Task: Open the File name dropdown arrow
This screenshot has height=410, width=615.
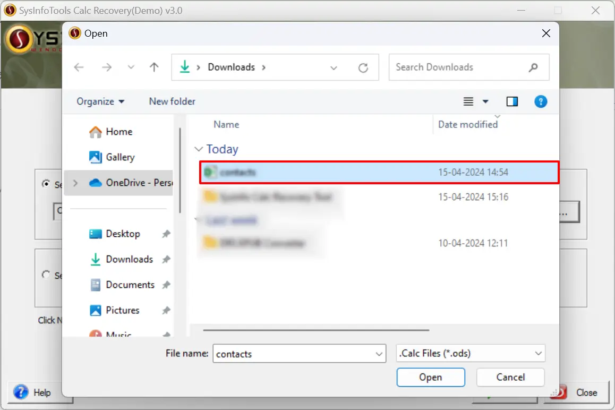Action: [x=379, y=354]
